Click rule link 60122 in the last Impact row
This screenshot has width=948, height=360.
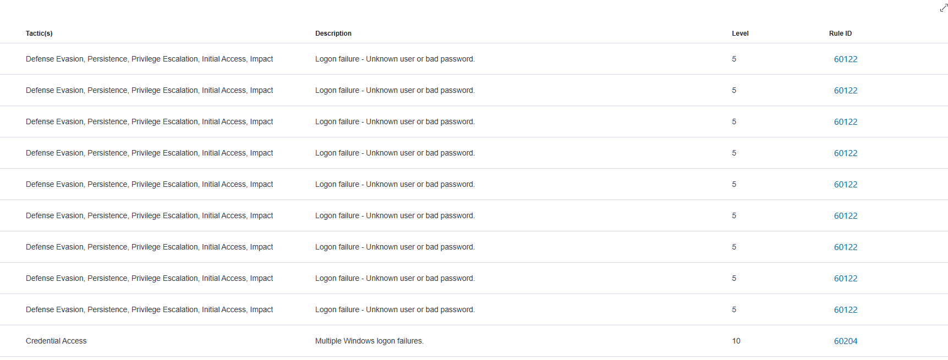(846, 309)
